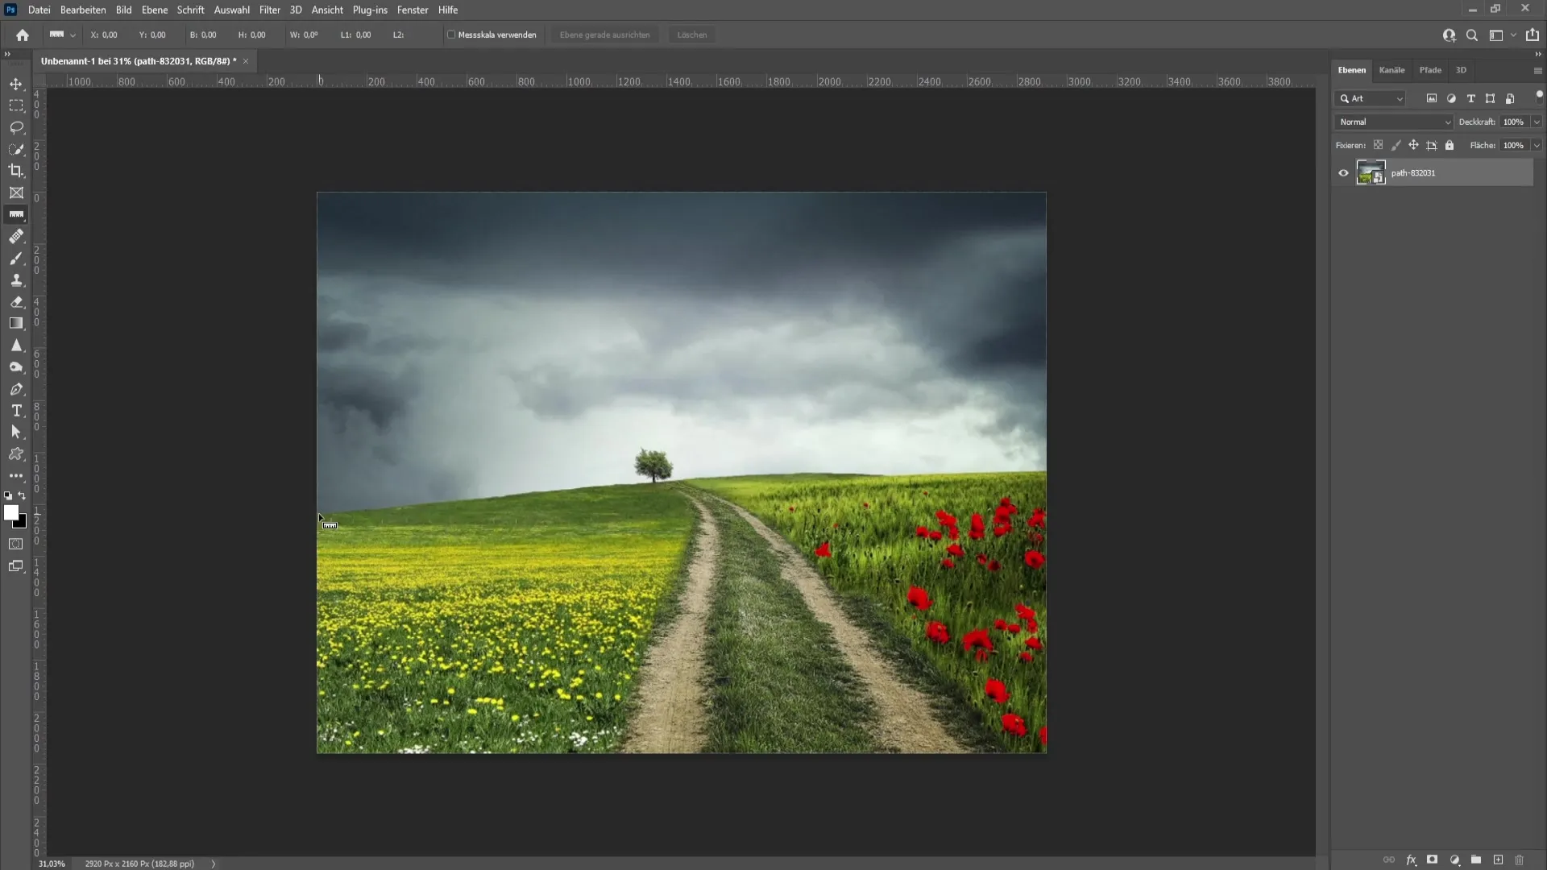
Task: Switch to the Kanäle tab
Action: 1393,69
